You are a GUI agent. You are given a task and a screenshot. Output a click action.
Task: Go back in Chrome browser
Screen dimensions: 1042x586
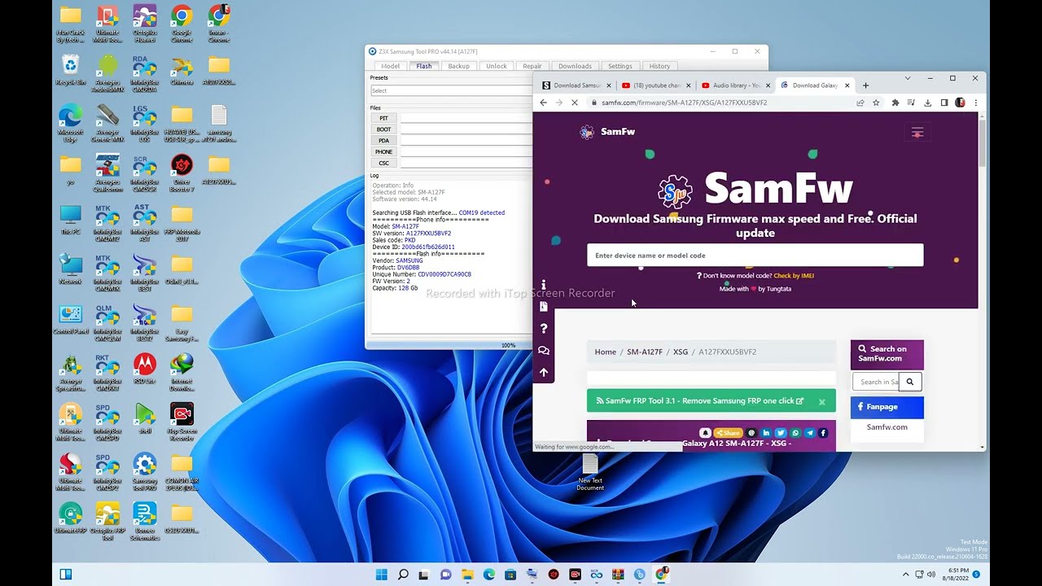(x=544, y=103)
